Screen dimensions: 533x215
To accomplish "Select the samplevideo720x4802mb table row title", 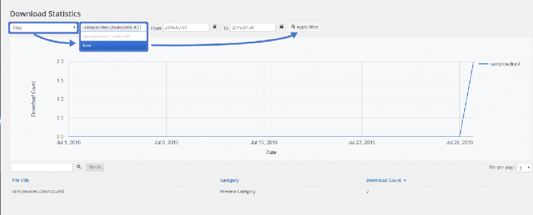I will (38, 191).
